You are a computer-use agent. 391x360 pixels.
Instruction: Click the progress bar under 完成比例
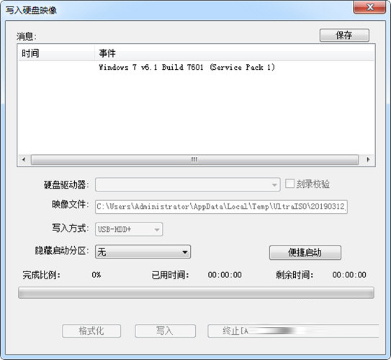point(196,293)
